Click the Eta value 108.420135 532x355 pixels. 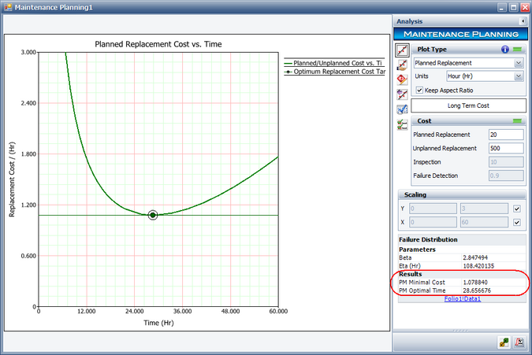pos(478,266)
